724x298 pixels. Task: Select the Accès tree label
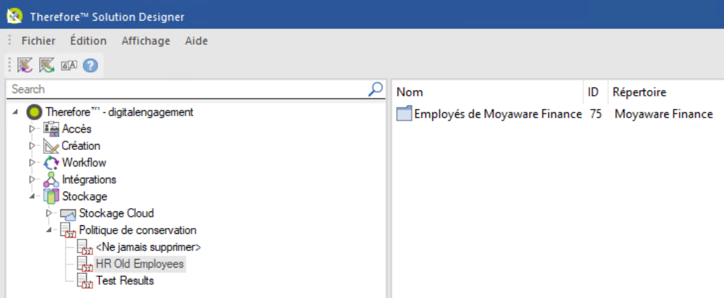coord(77,129)
